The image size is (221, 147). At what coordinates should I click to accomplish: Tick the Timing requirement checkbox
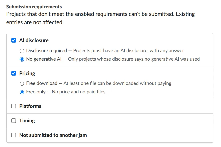[x=14, y=121]
